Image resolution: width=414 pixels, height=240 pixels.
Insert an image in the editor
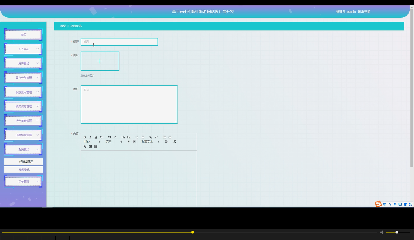pos(90,146)
